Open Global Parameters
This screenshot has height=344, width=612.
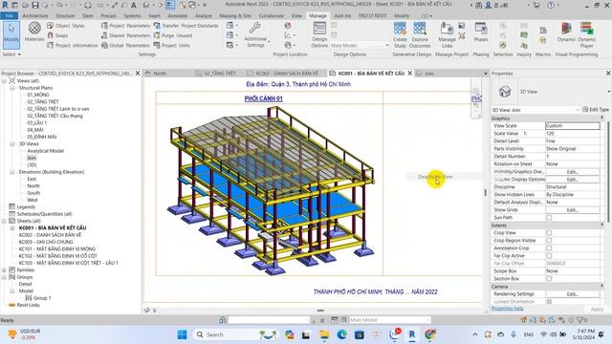125,45
